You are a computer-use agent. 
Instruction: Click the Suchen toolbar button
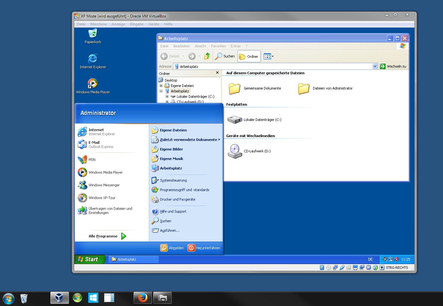pyautogui.click(x=225, y=56)
